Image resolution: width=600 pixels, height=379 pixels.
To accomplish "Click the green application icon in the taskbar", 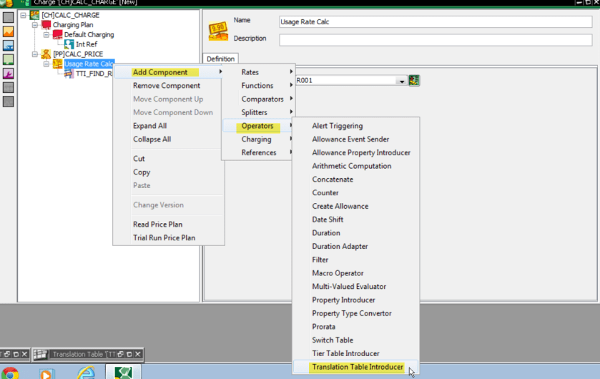I will [123, 373].
